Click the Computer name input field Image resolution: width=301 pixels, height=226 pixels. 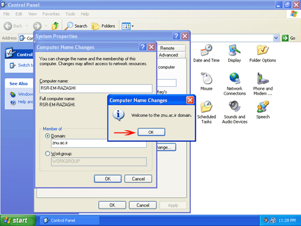[96, 89]
